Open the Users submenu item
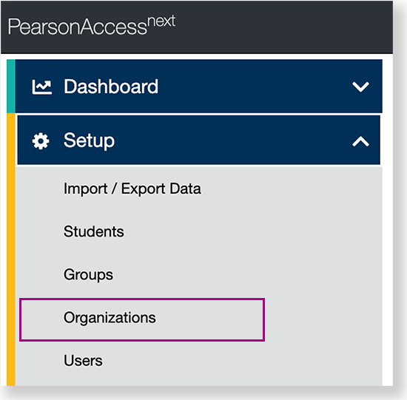 [83, 361]
